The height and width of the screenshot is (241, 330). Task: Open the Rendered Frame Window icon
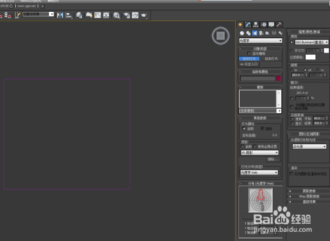click(135, 15)
